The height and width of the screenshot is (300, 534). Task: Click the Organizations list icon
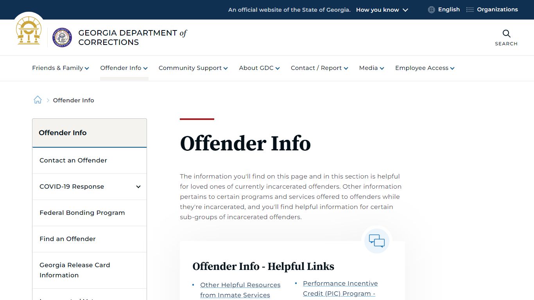click(x=470, y=9)
